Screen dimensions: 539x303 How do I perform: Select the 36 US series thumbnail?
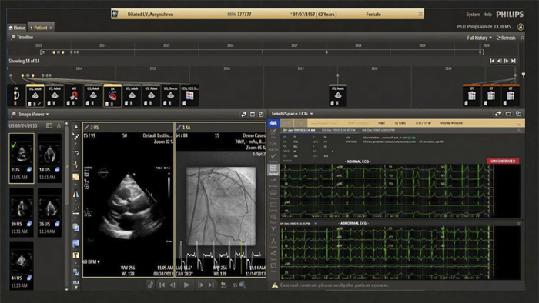(49, 212)
